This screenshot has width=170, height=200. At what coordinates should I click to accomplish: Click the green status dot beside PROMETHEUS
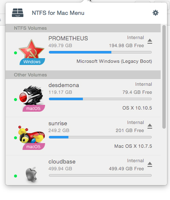(x=16, y=53)
